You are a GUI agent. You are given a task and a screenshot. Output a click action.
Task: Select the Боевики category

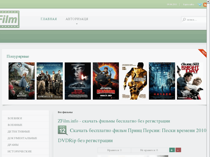[15, 118]
